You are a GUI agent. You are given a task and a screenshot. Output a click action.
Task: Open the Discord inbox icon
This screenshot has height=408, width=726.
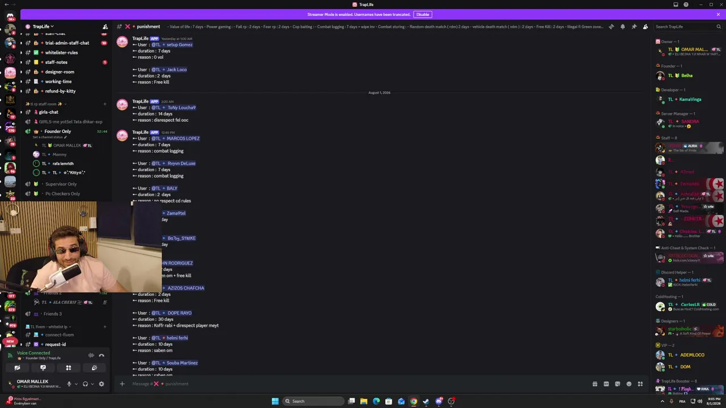coord(676,5)
